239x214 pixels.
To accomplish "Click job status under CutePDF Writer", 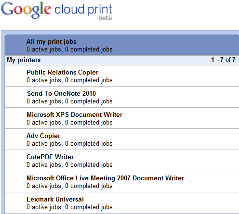I will point(69,165).
